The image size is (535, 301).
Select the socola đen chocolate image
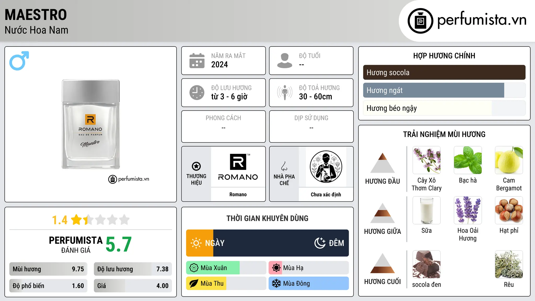click(427, 264)
